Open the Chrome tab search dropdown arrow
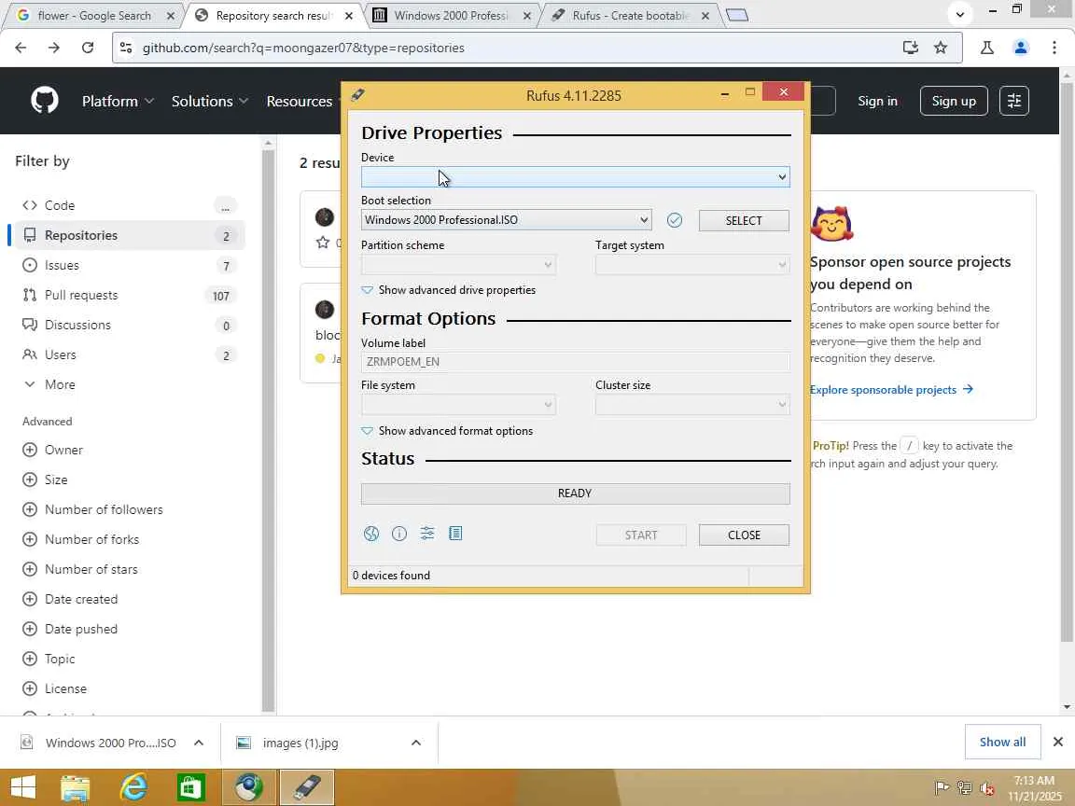1075x806 pixels. click(960, 14)
